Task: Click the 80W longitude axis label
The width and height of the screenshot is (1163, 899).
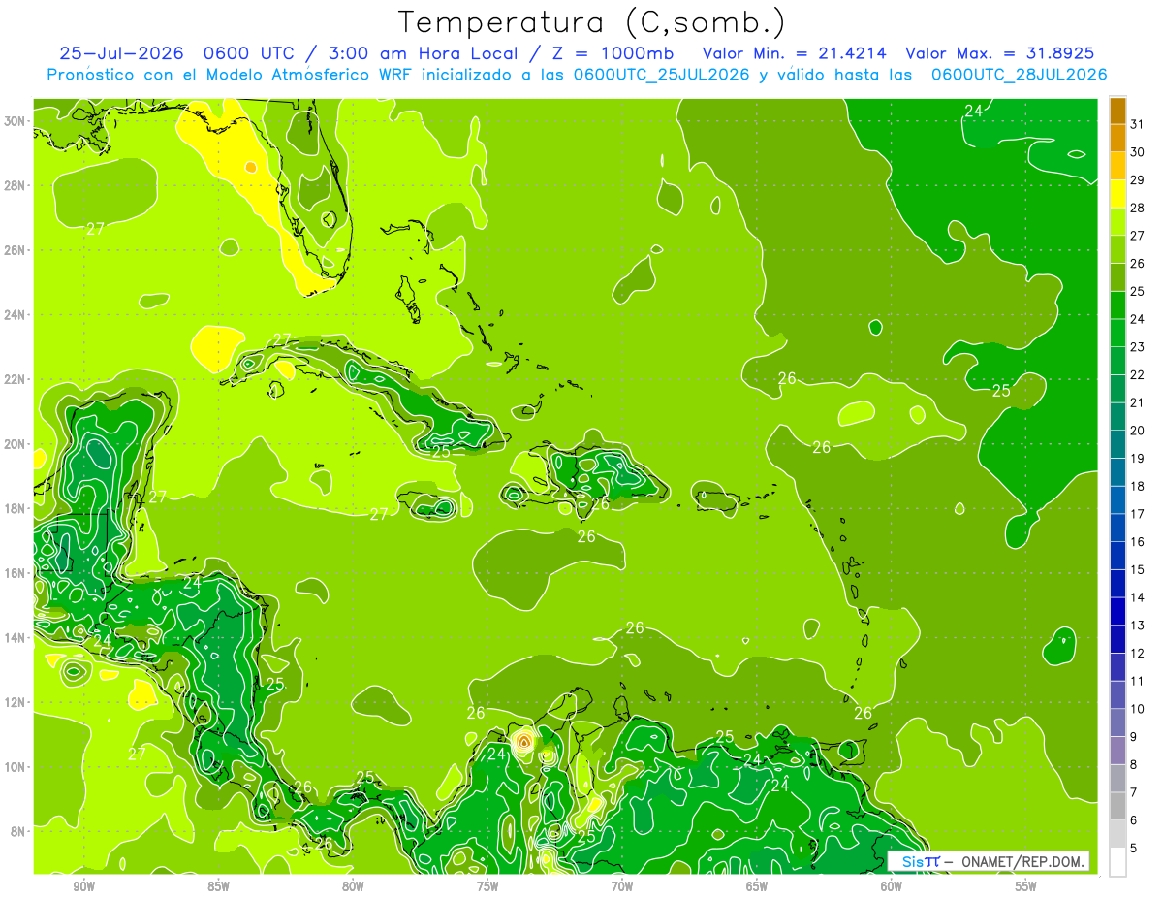Action: [353, 886]
